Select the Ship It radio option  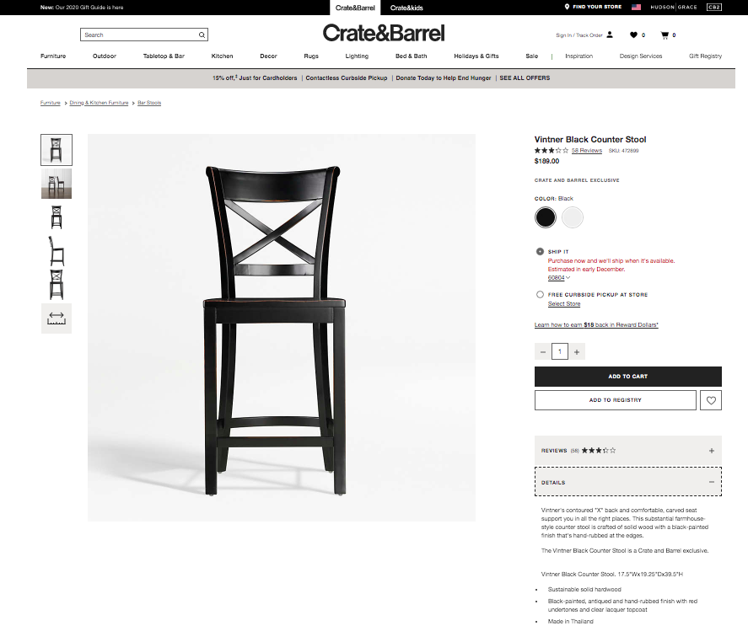[x=540, y=252]
